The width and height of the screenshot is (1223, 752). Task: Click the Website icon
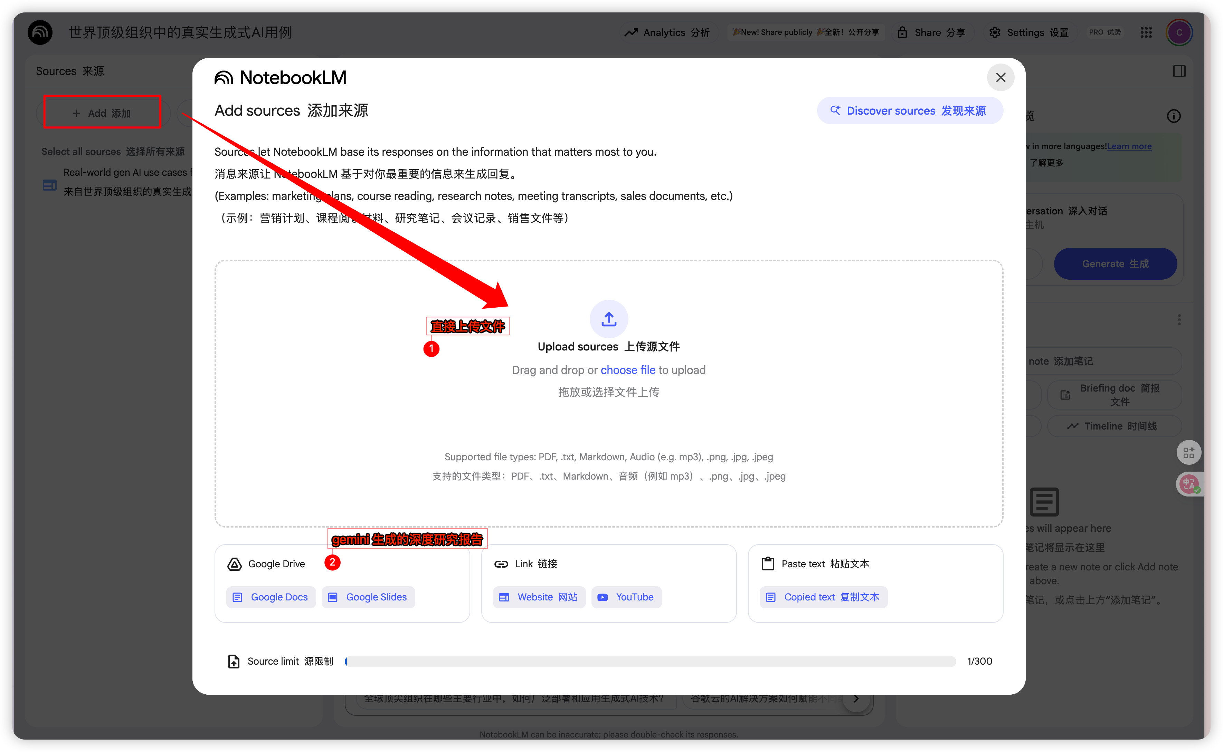tap(504, 597)
